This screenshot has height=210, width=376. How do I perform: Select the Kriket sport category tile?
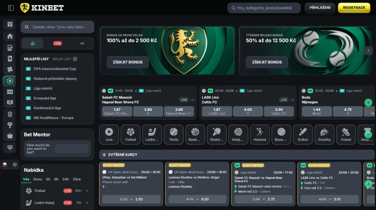coord(303,134)
